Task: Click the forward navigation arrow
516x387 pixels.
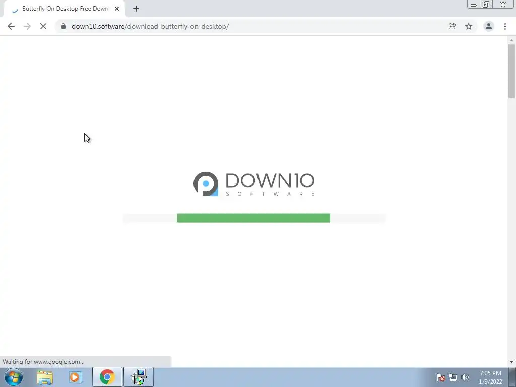Action: click(x=27, y=26)
